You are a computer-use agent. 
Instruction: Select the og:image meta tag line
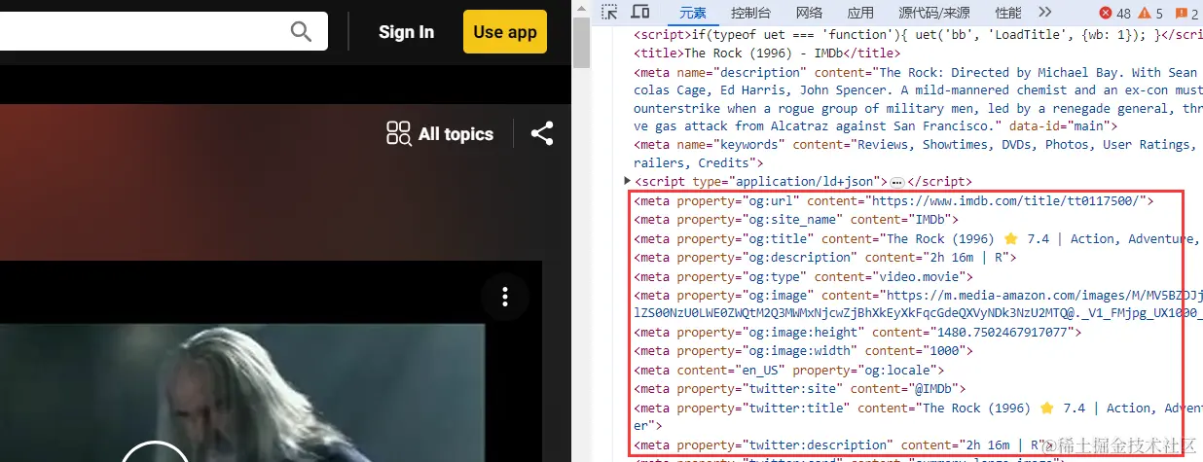click(916, 304)
